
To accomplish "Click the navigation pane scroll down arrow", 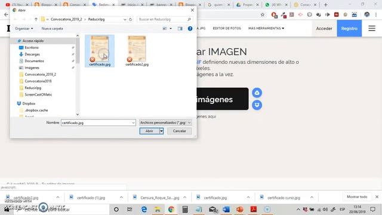I will click(x=78, y=114).
